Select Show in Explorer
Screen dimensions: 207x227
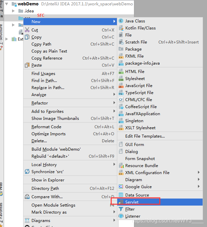70,180
